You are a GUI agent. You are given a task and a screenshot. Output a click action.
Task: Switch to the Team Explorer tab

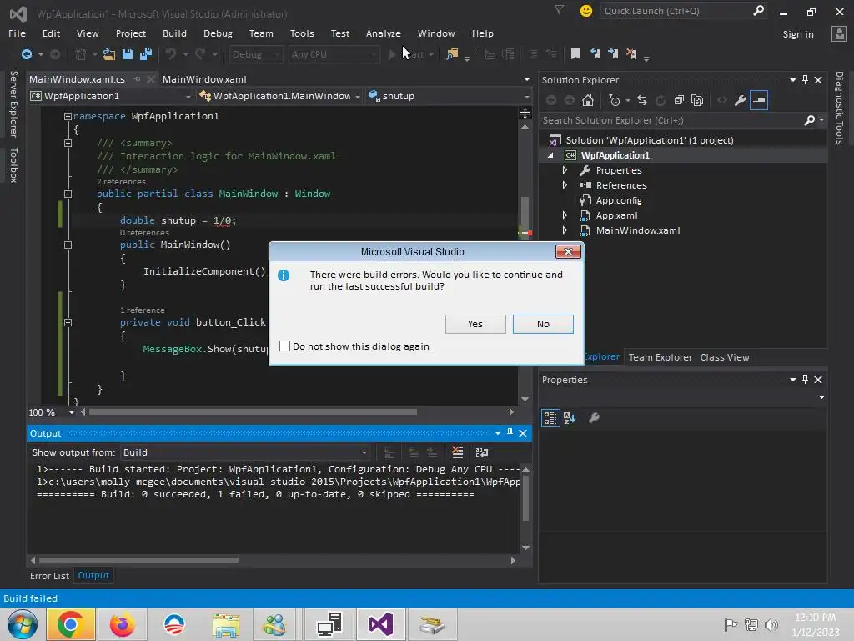coord(661,357)
